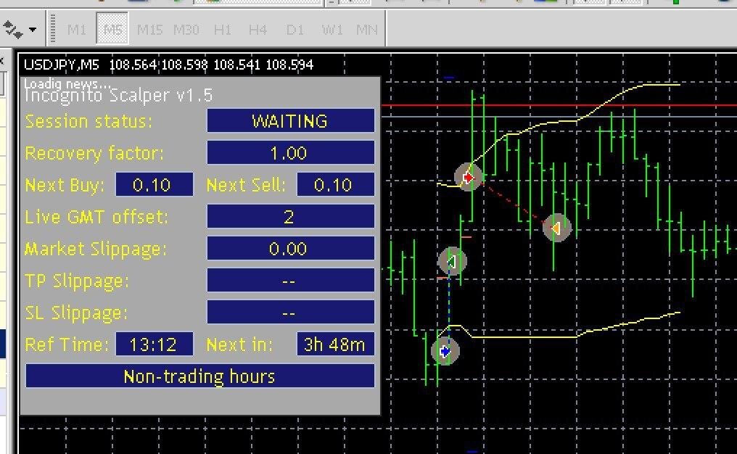
Task: Click the SL Slippage value field
Action: pos(290,312)
